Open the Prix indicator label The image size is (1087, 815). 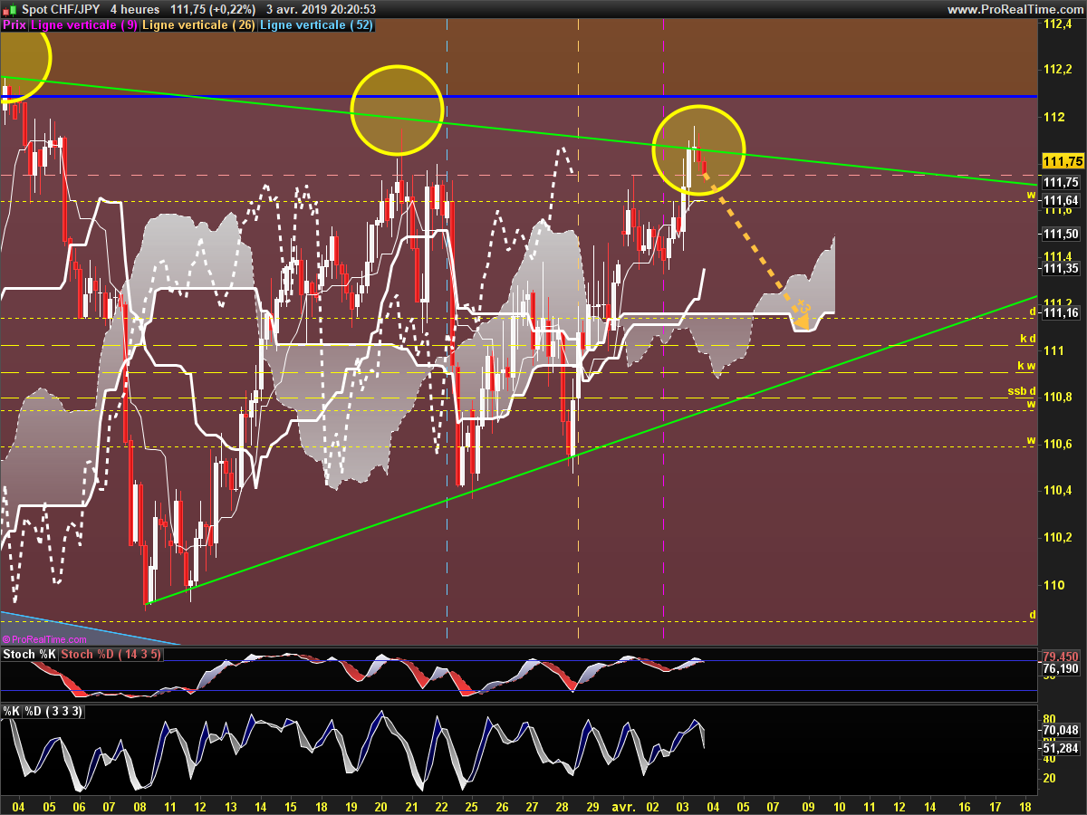[14, 25]
